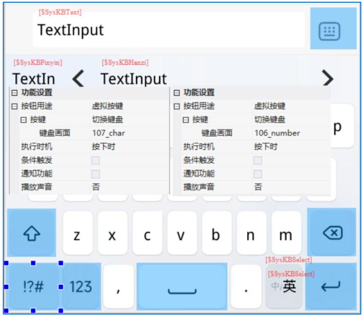
Task: Select the 键盘画面 label in the right panel
Action: 217,133
